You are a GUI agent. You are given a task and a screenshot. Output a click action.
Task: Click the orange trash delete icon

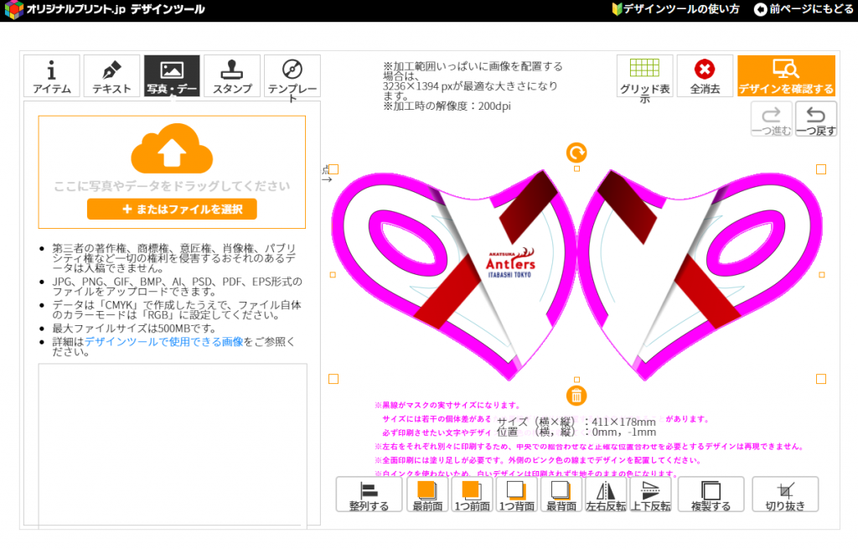(x=576, y=396)
